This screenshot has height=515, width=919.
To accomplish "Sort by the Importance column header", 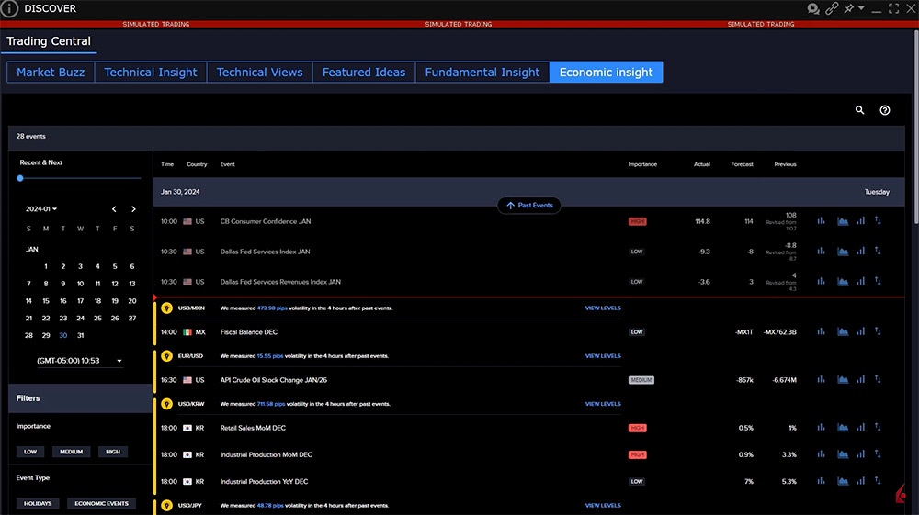I will pyautogui.click(x=642, y=164).
